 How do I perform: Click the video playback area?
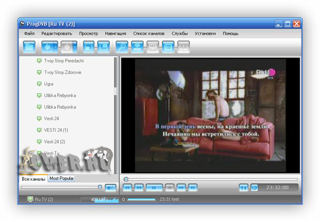coord(210,116)
